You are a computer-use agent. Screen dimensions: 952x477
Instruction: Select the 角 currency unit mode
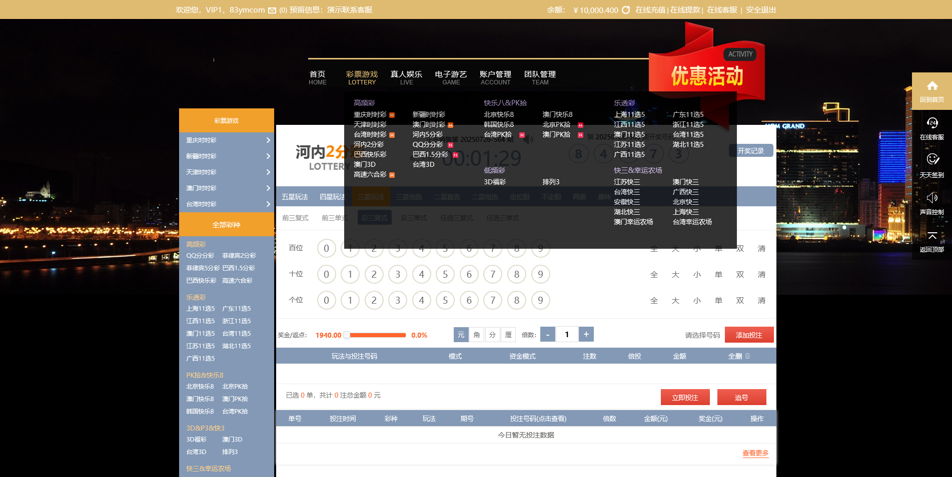point(477,335)
